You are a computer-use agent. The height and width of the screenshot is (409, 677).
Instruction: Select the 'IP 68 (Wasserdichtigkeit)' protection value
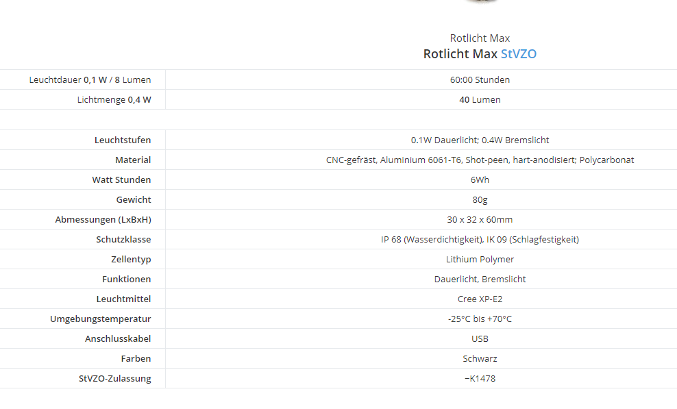coord(480,240)
